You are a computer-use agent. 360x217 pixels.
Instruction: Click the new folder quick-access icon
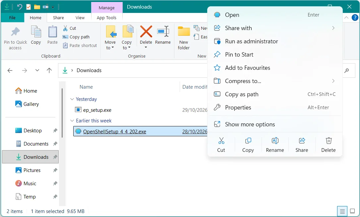click(x=37, y=7)
